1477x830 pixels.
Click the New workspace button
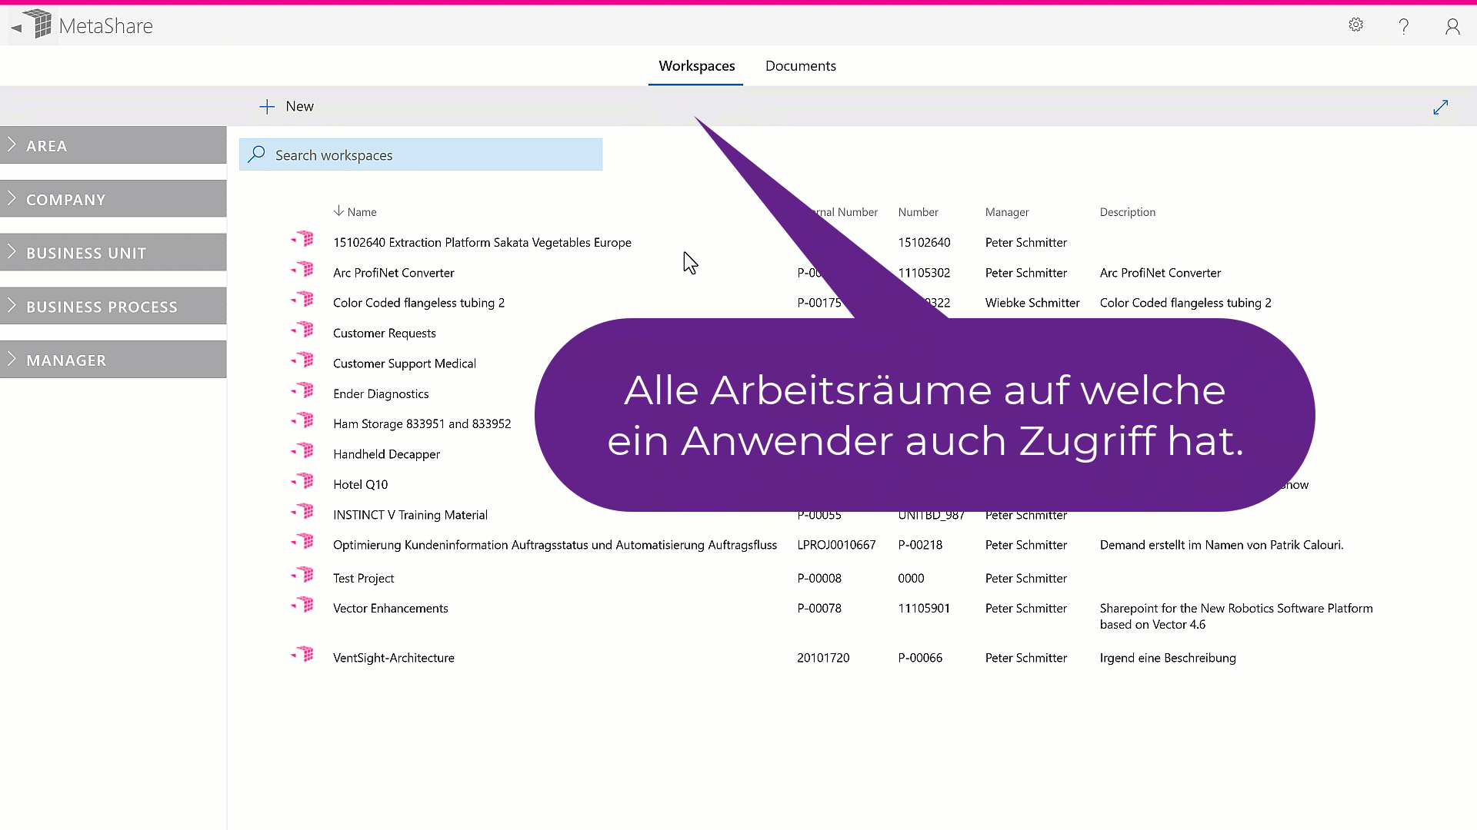[x=286, y=107]
